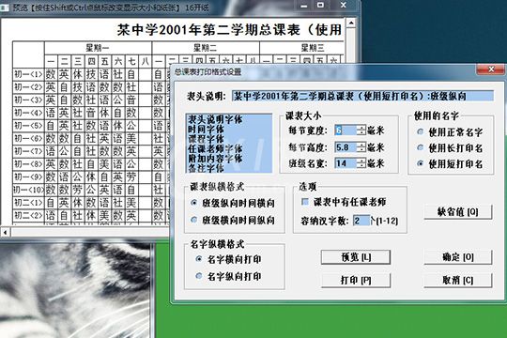Click the 缺省值 [Q] button
The width and height of the screenshot is (507, 338).
pyautogui.click(x=458, y=212)
